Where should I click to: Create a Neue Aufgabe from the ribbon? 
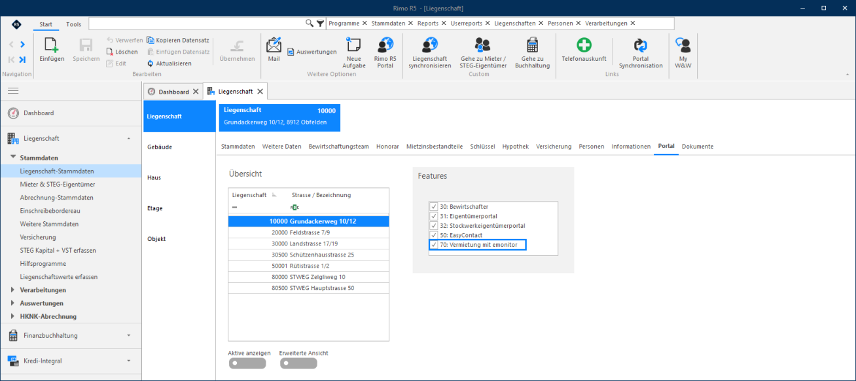click(354, 44)
